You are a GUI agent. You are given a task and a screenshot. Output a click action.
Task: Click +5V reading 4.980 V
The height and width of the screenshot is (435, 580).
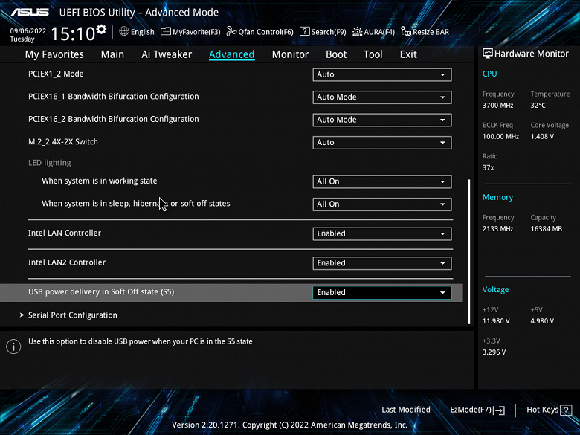click(x=542, y=321)
